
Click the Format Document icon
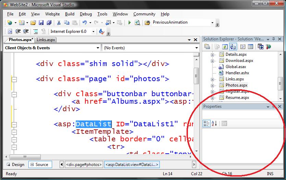[10, 31]
